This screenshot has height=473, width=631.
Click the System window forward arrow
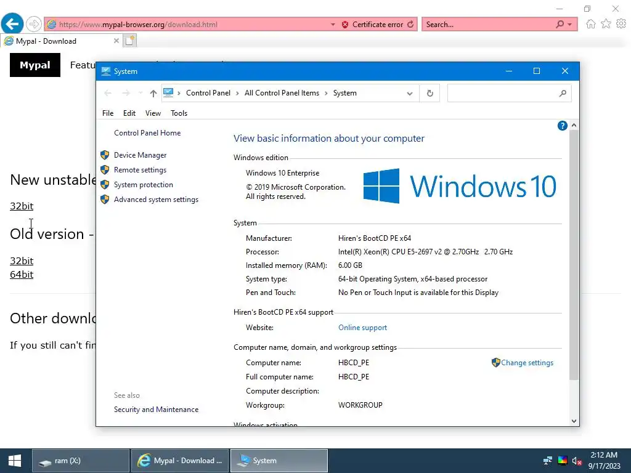coord(126,94)
